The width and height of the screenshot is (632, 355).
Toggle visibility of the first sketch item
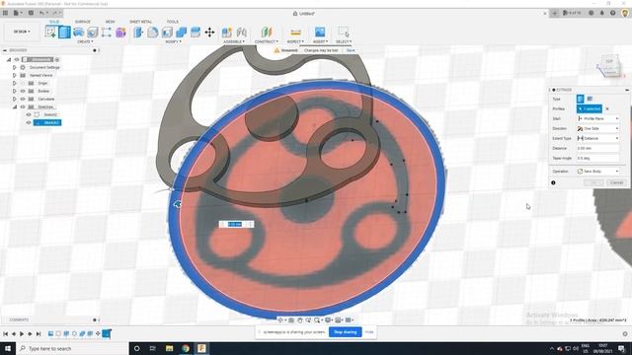point(29,114)
